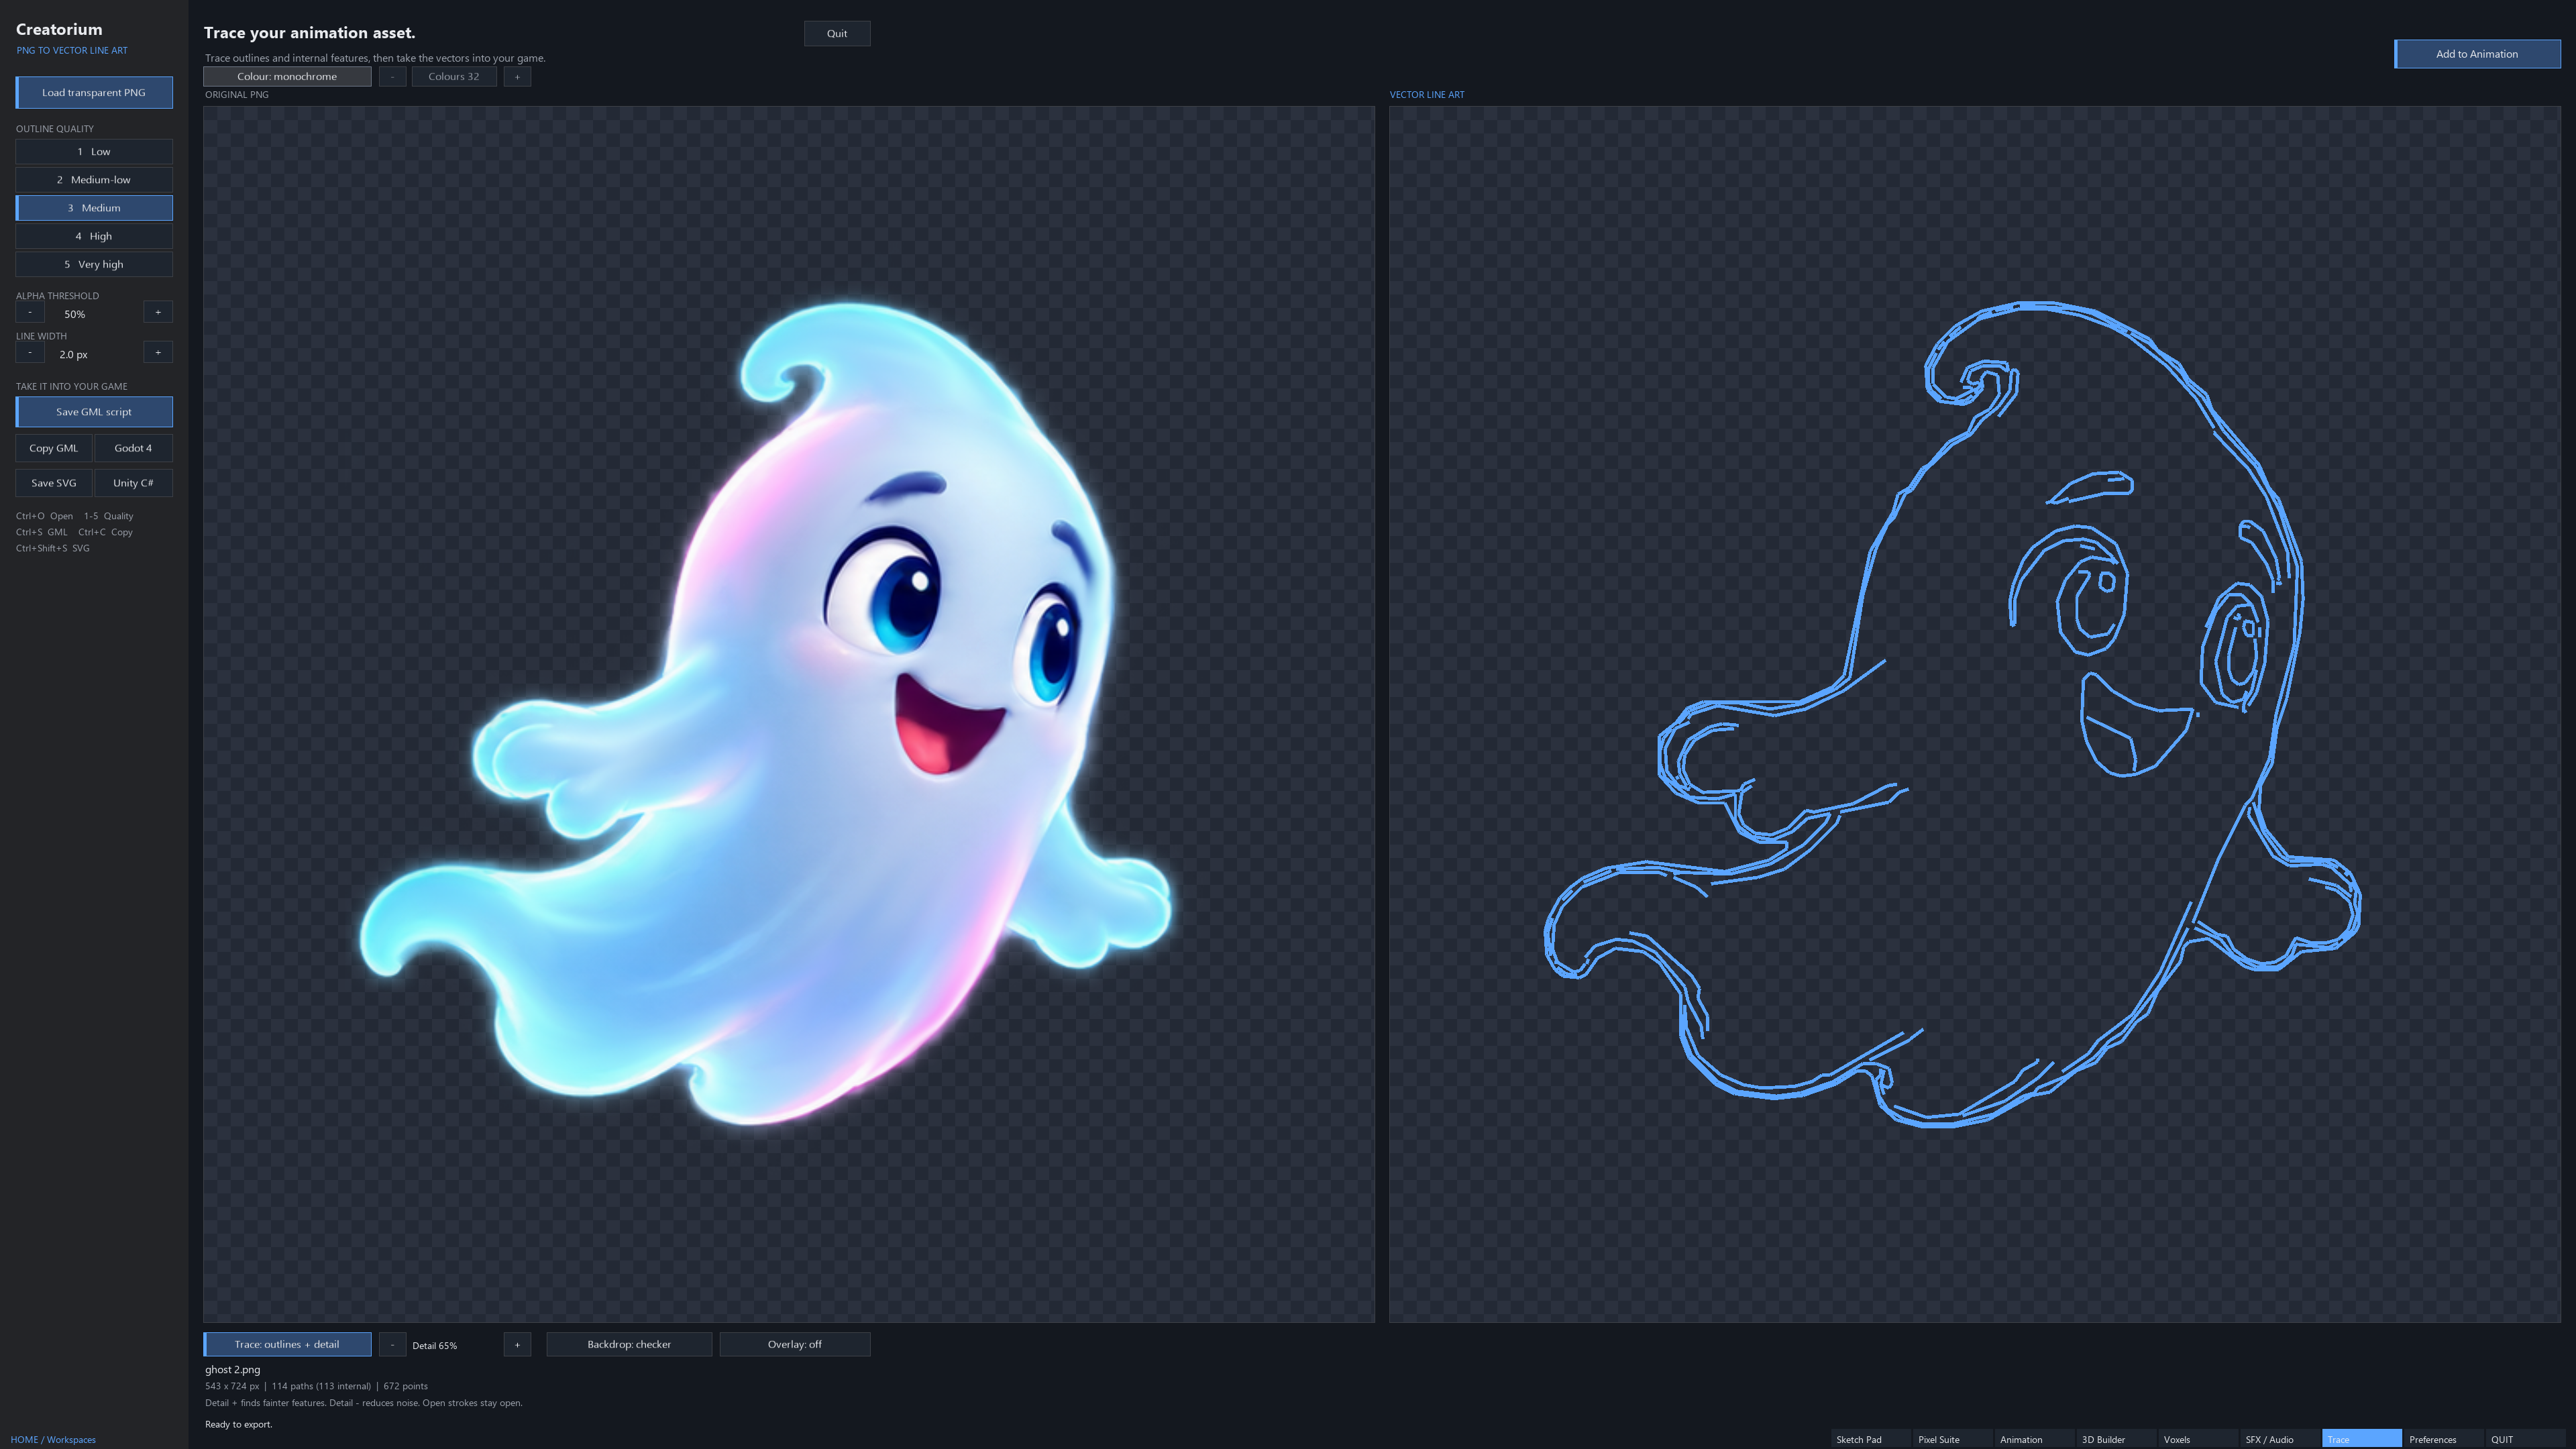Click the vector line art preview

pos(1975,714)
